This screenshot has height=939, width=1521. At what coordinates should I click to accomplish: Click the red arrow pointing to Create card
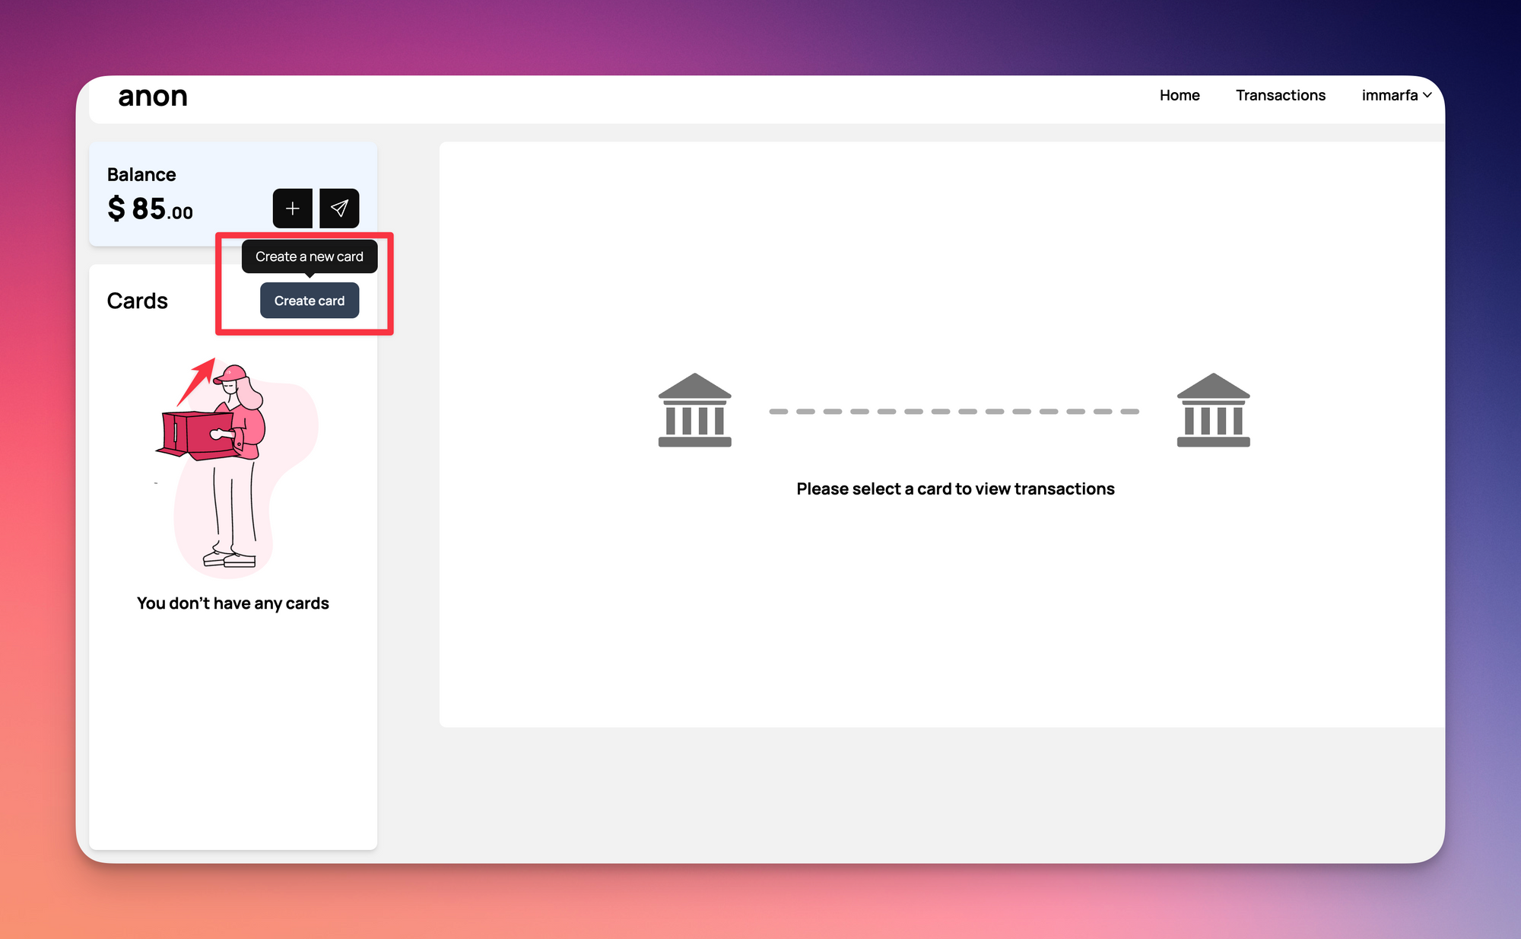(x=197, y=380)
